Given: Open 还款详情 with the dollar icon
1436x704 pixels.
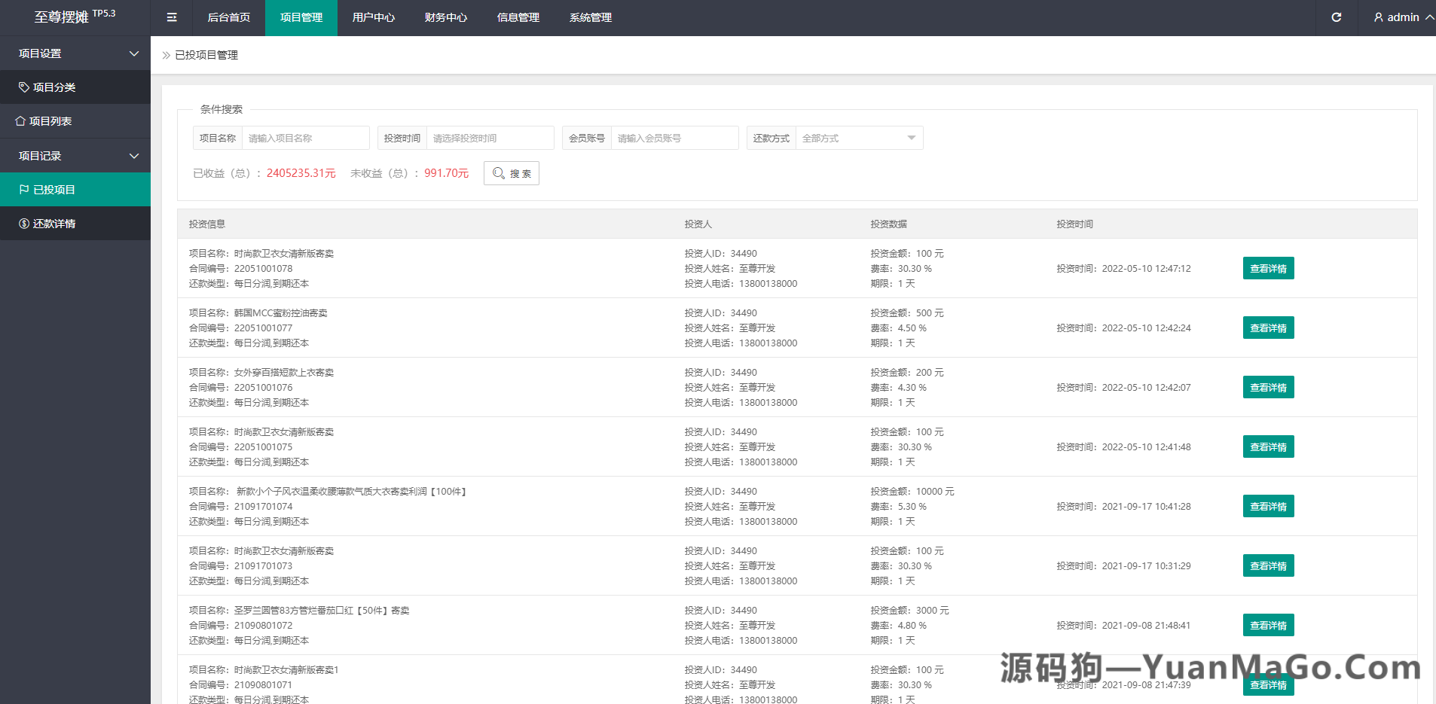Looking at the screenshot, I should click(23, 223).
